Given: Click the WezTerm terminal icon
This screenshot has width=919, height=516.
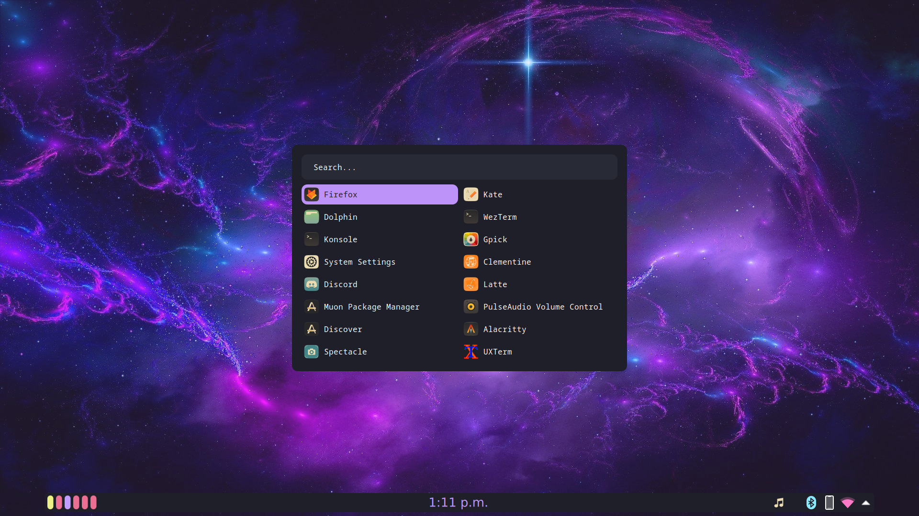Looking at the screenshot, I should coord(471,217).
